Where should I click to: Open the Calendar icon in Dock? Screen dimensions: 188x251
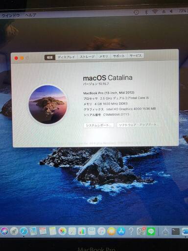pos(43,231)
